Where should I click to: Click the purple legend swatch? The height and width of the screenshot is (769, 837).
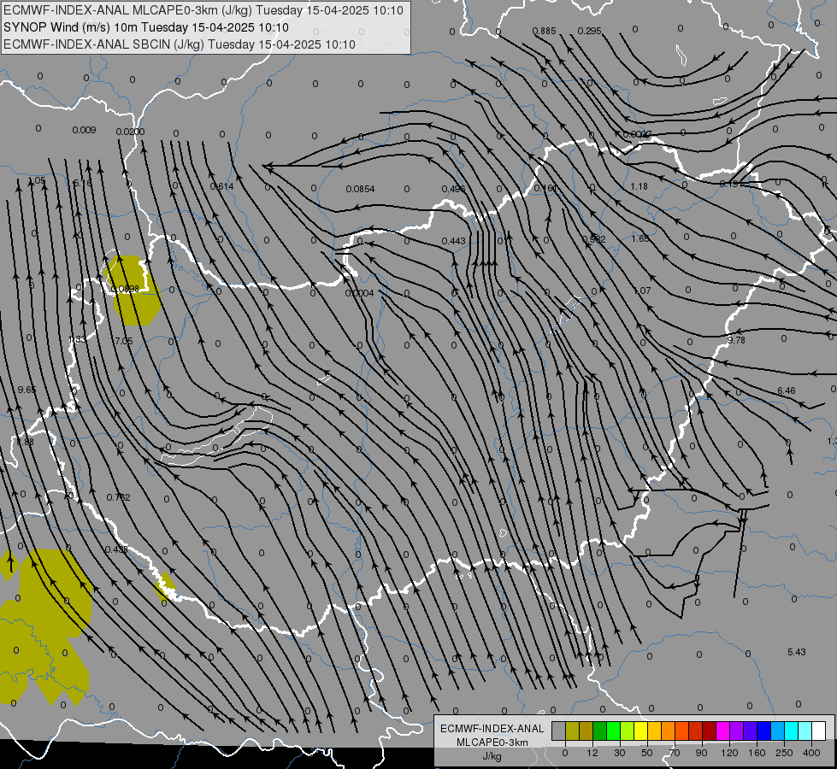[x=737, y=731]
